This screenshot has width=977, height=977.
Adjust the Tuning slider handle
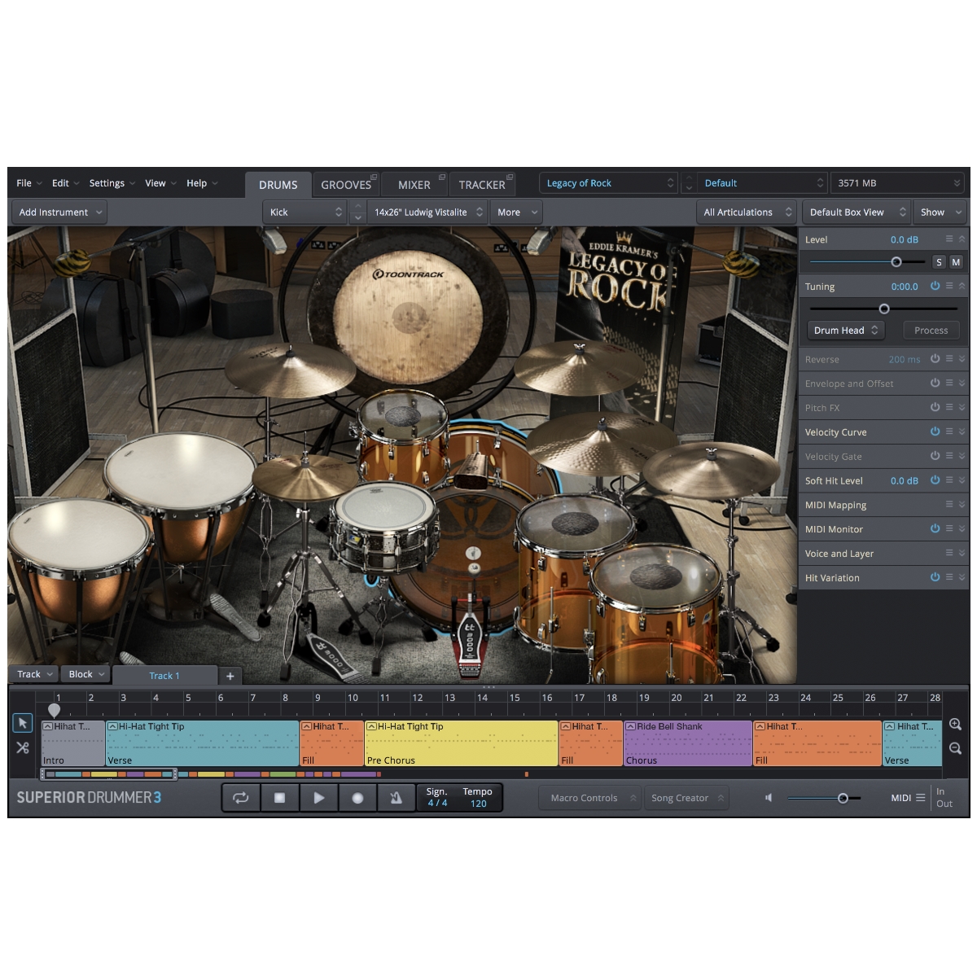point(884,309)
